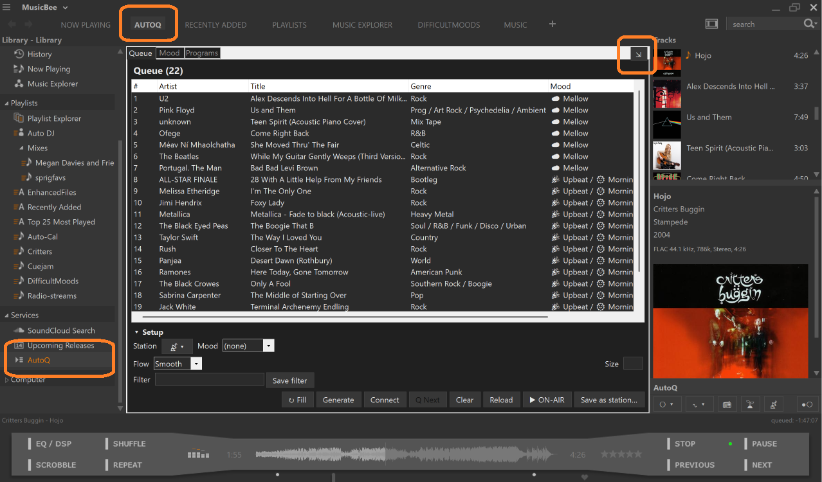This screenshot has width=822, height=482.
Task: Clear the queue with Clear button
Action: click(x=464, y=400)
